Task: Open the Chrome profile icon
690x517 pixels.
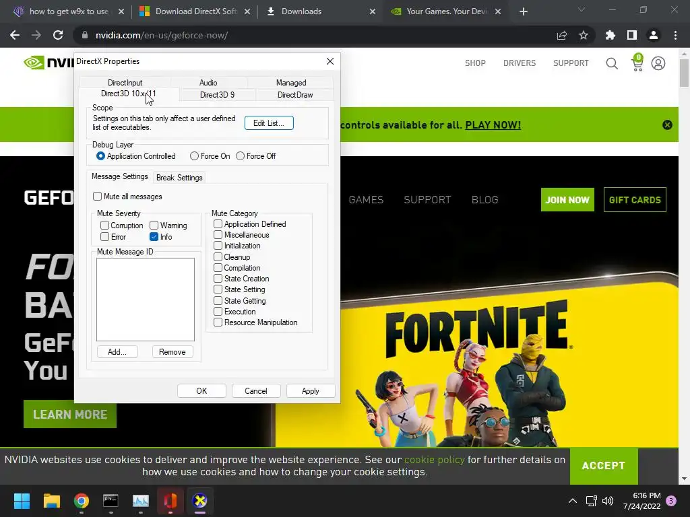Action: click(654, 35)
